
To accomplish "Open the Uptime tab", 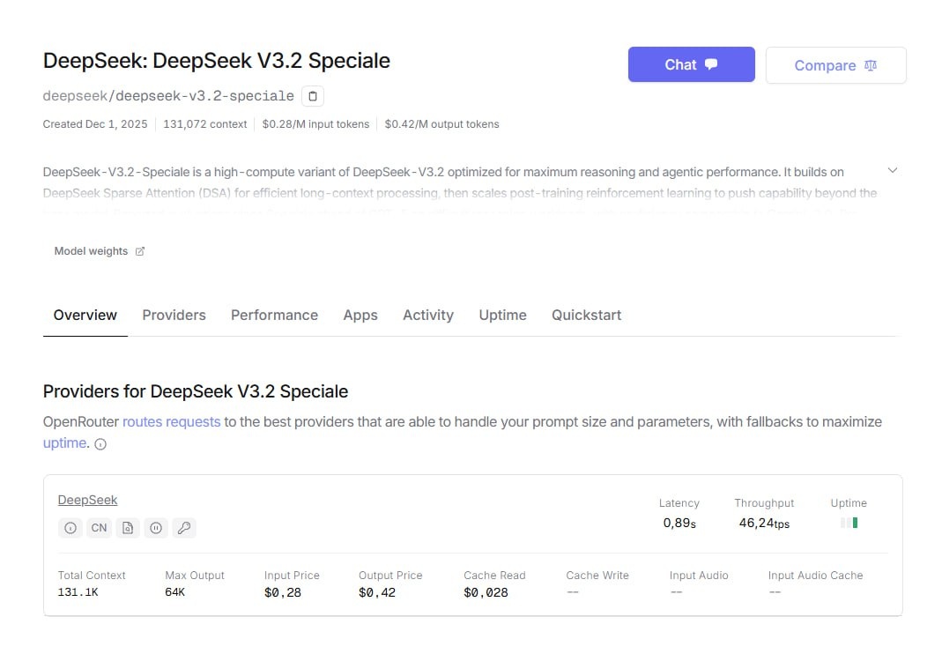I will click(502, 315).
